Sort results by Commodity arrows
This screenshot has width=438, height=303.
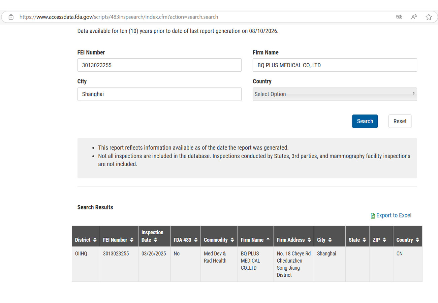click(232, 240)
